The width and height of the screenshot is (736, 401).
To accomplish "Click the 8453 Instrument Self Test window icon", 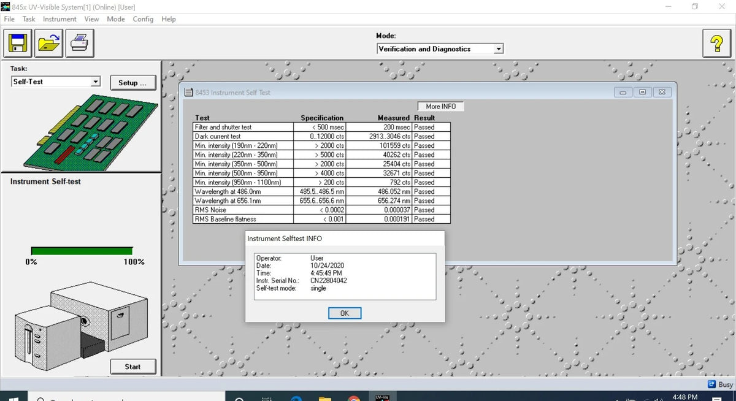I will 190,93.
